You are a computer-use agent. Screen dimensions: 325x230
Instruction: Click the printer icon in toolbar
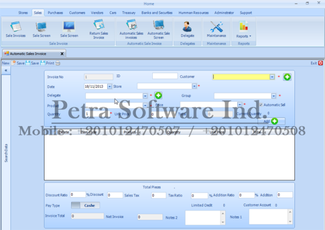pyautogui.click(x=58, y=63)
